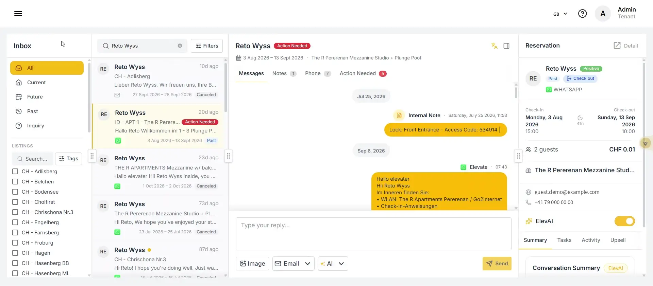Open the Action Needed tab

(x=363, y=74)
